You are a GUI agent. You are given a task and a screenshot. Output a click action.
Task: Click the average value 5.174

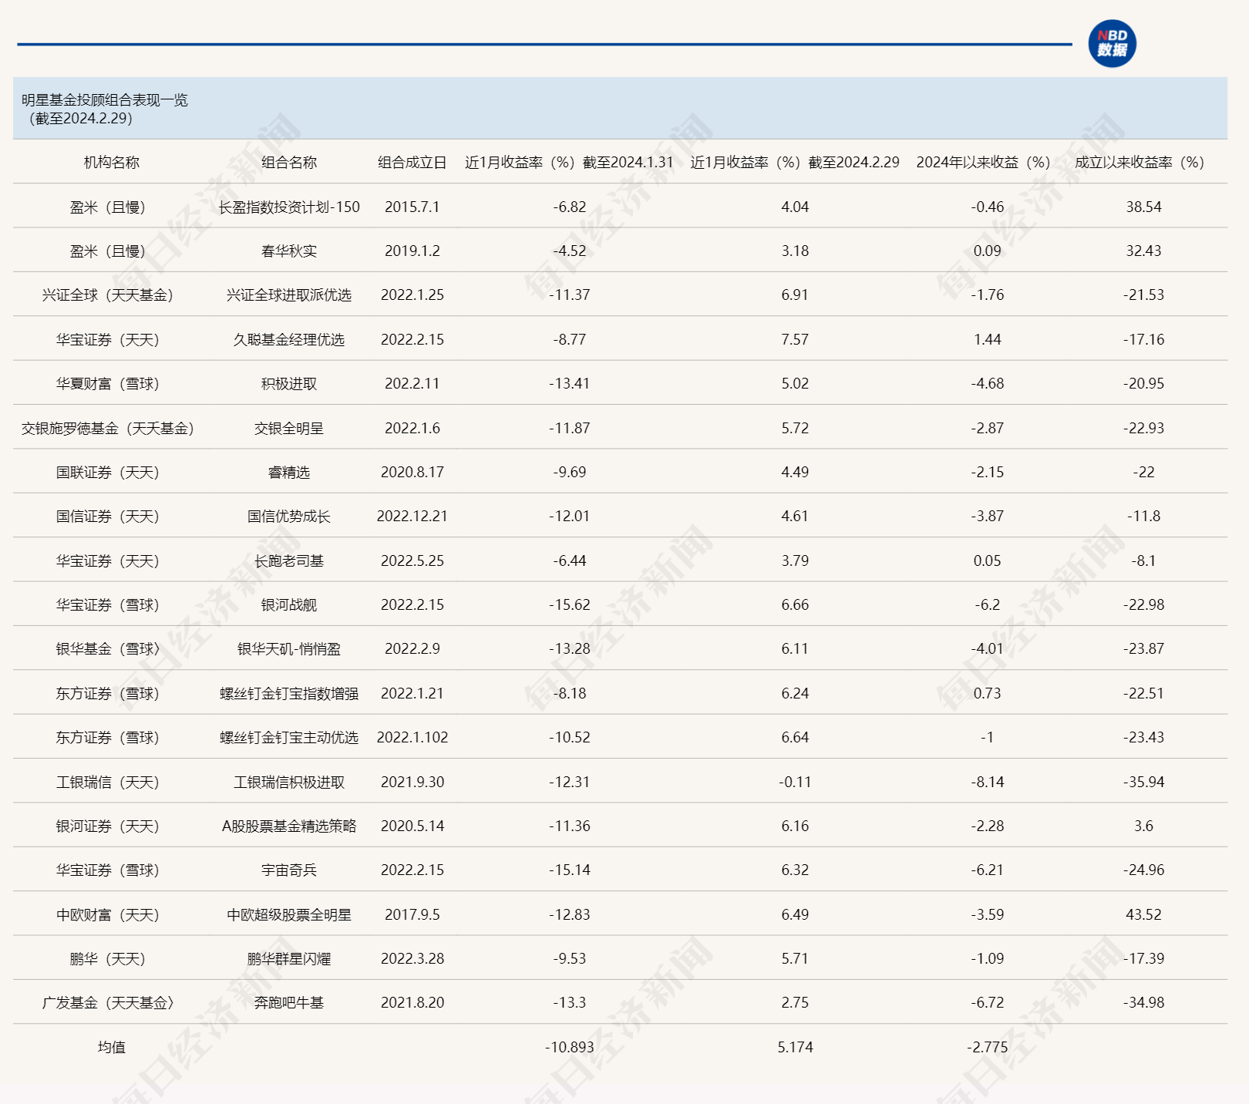795,1048
